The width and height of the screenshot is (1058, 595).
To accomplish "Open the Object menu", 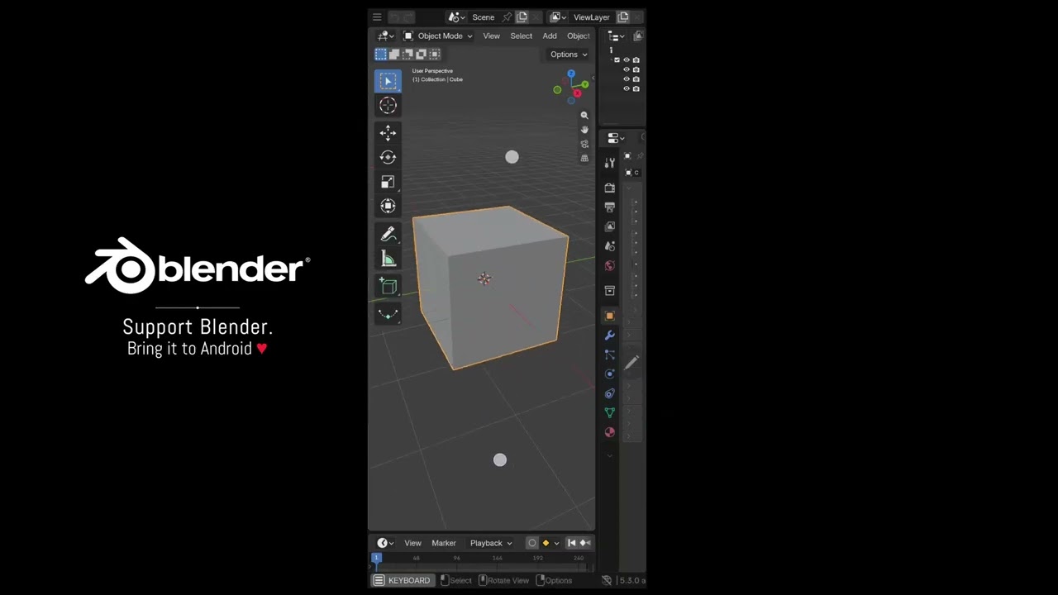I will (579, 36).
